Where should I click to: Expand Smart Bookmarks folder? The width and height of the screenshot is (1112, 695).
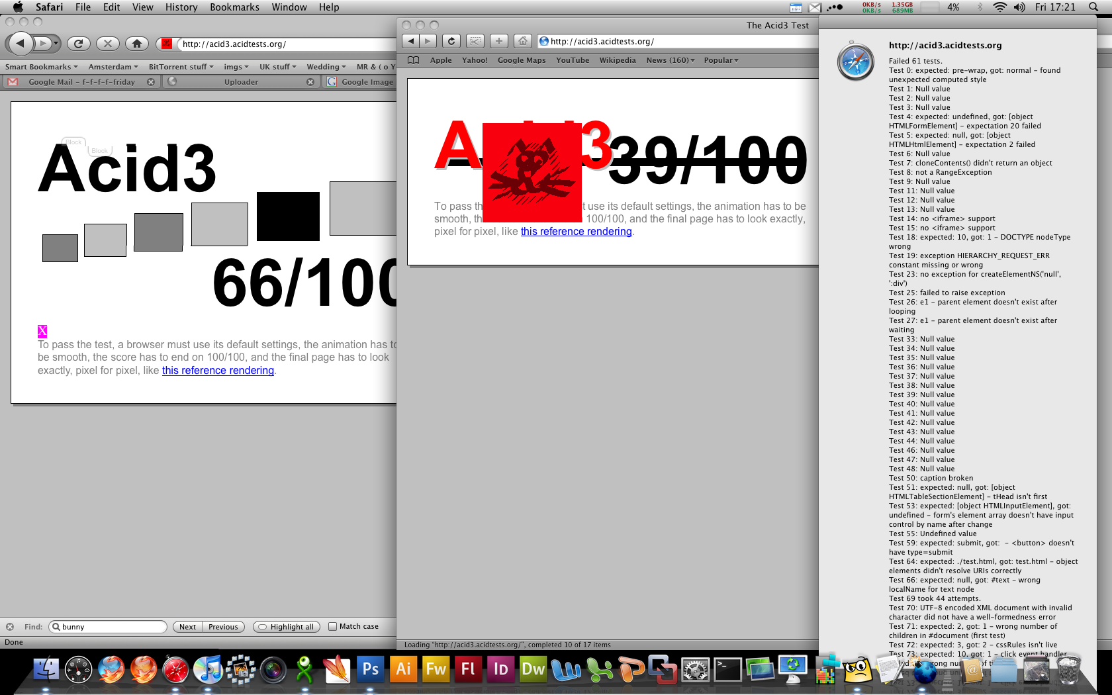[x=42, y=67]
